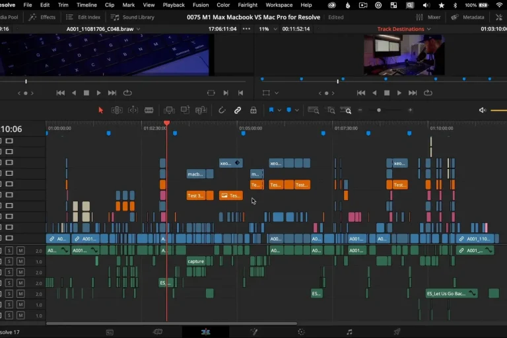Open the Fusion page icon in bottom bar
Image resolution: width=507 pixels, height=338 pixels.
coord(253,332)
